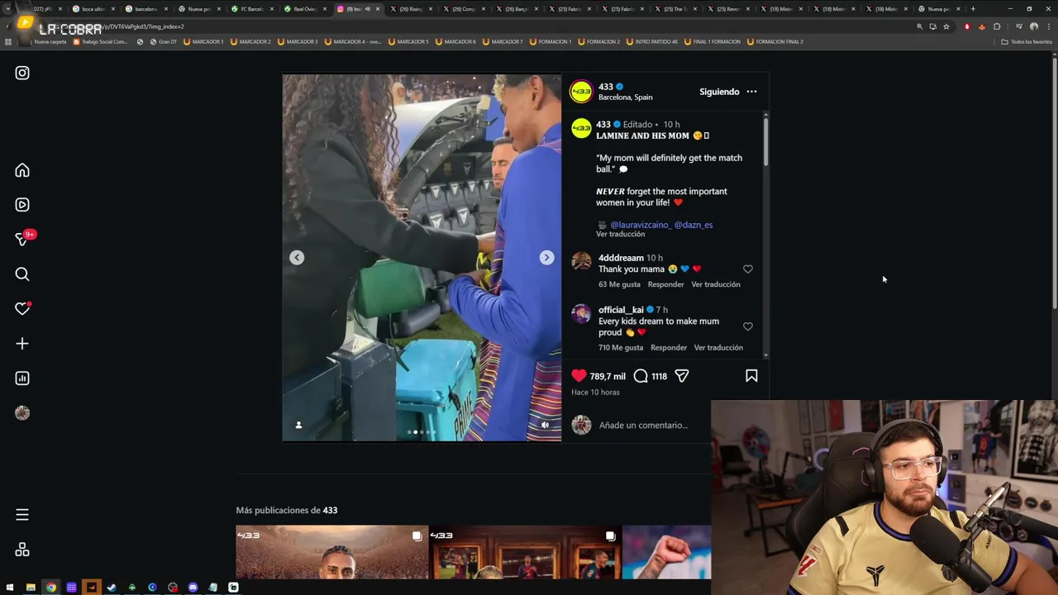Open the comment bubble icon on post

click(x=641, y=376)
